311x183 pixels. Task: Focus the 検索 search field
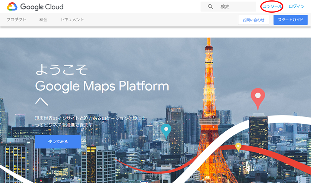point(228,7)
